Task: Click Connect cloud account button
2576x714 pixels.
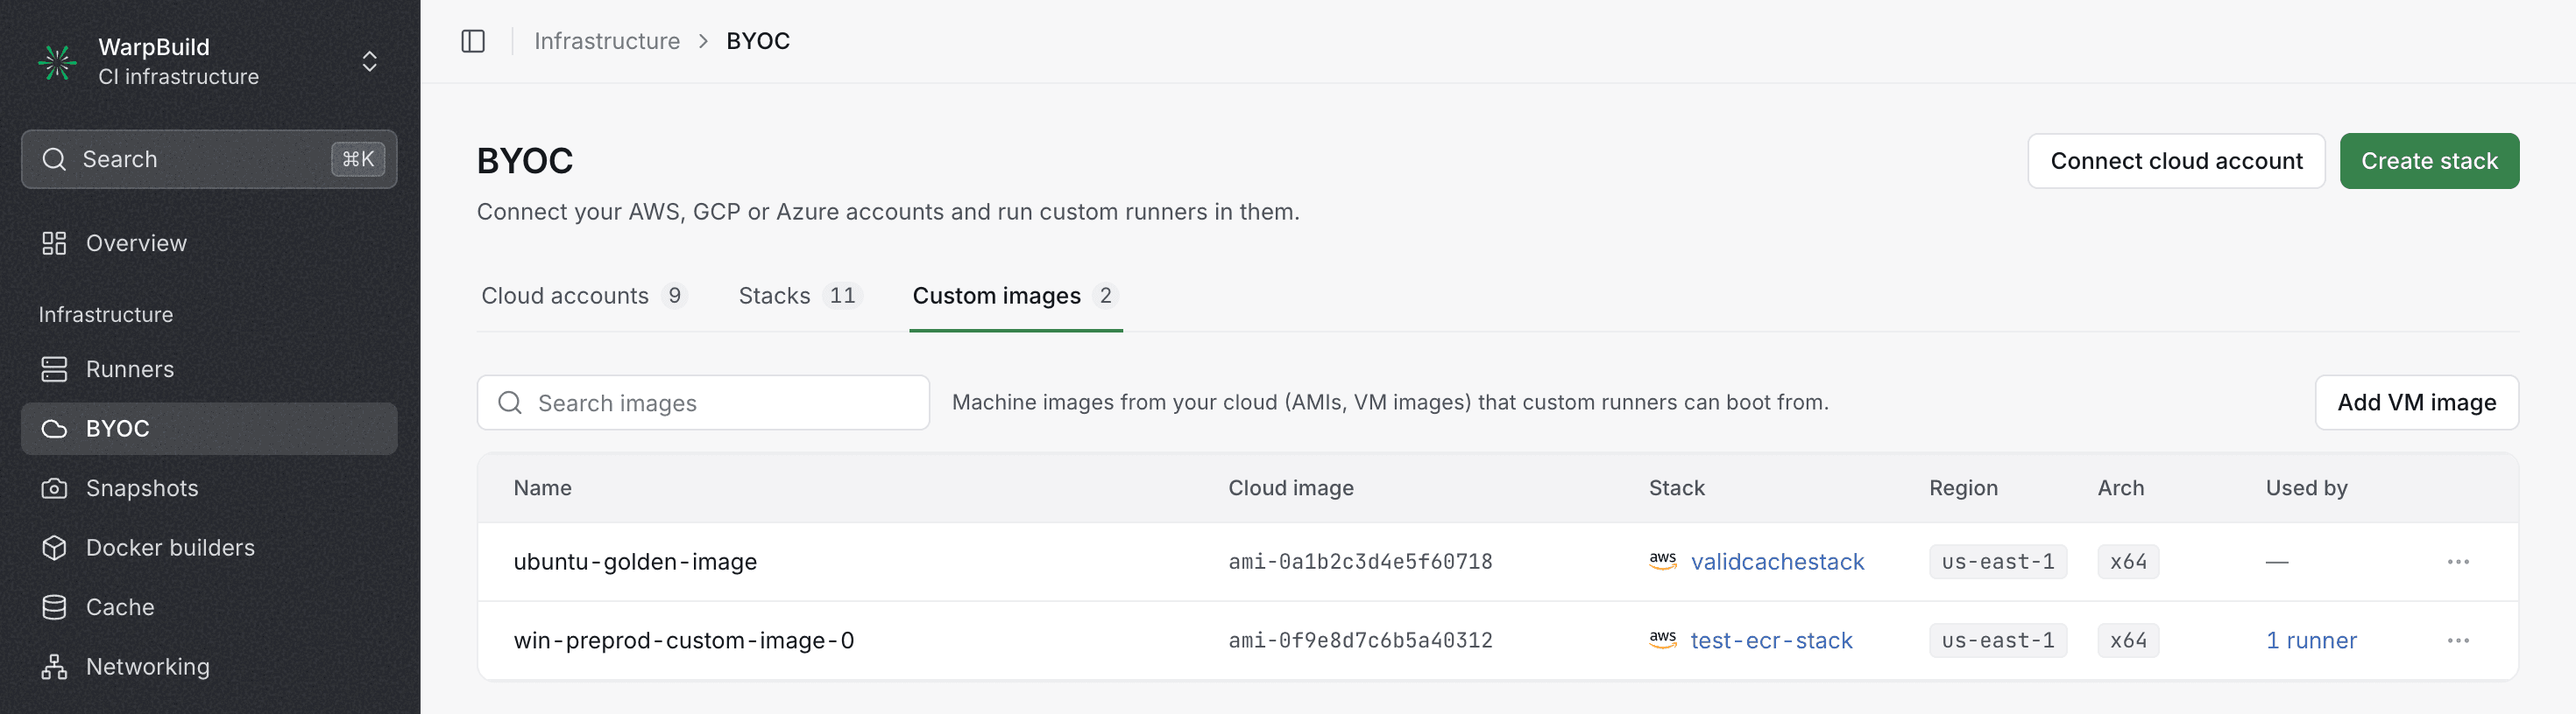Action: (x=2176, y=161)
